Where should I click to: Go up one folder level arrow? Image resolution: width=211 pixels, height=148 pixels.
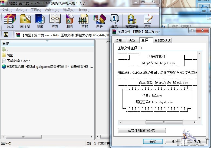[6, 34]
